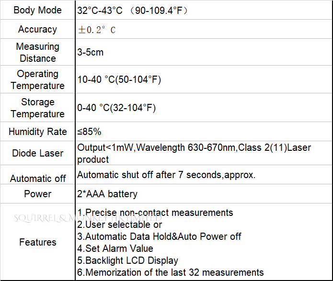333x281 pixels.
Task: Select the 32°C-43°C temperature range text
Action: [x=100, y=11]
